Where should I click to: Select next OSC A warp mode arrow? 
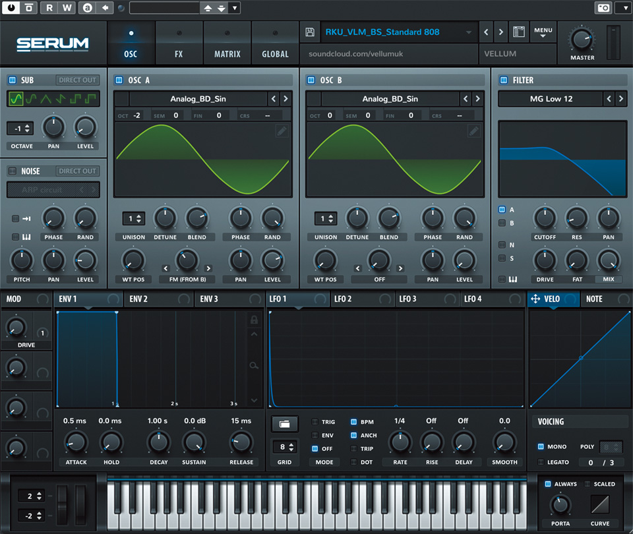tap(208, 268)
